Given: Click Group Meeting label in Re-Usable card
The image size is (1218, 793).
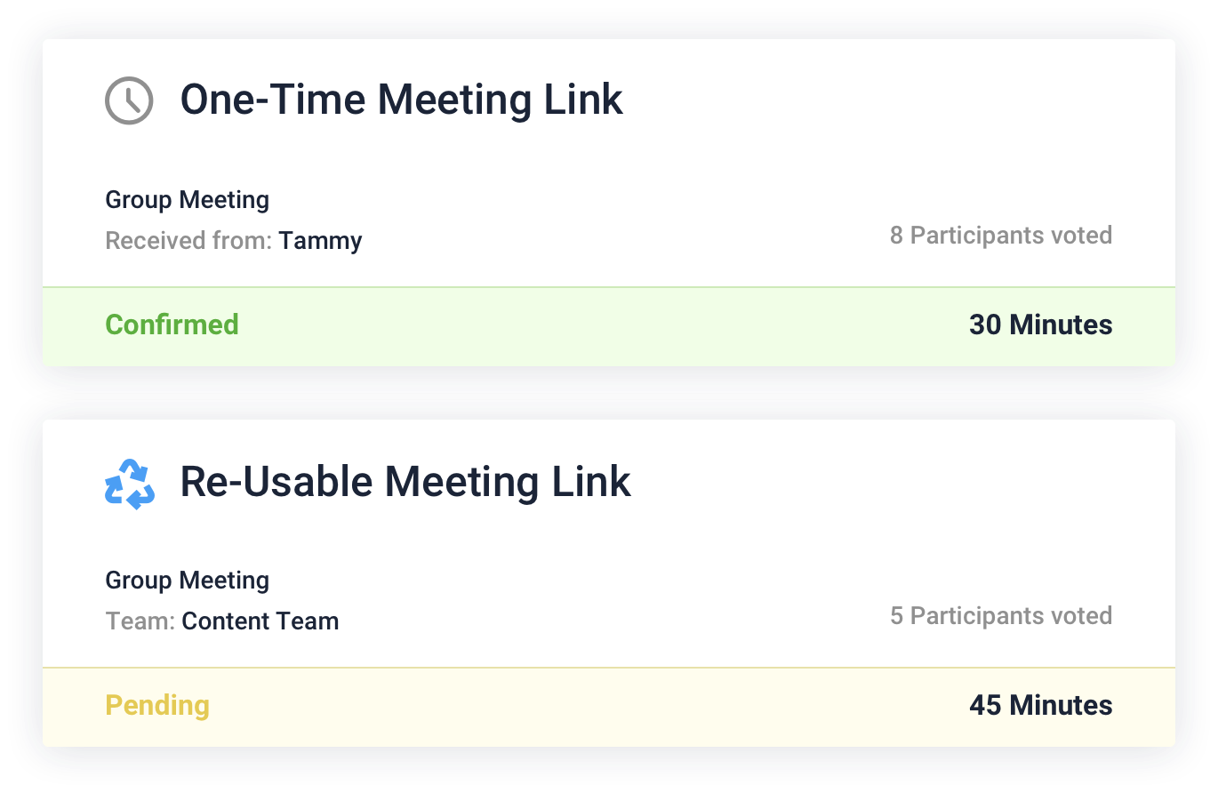Looking at the screenshot, I should click(x=187, y=581).
